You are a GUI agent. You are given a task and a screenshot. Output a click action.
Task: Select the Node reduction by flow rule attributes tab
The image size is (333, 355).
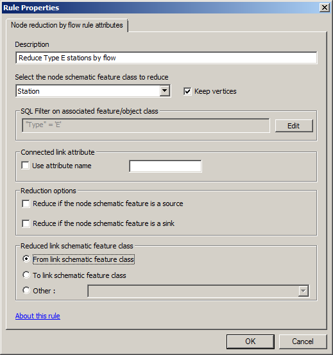(67, 25)
